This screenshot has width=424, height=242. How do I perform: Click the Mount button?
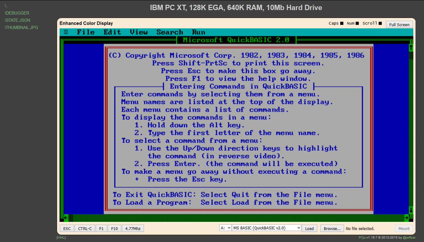[404, 229]
